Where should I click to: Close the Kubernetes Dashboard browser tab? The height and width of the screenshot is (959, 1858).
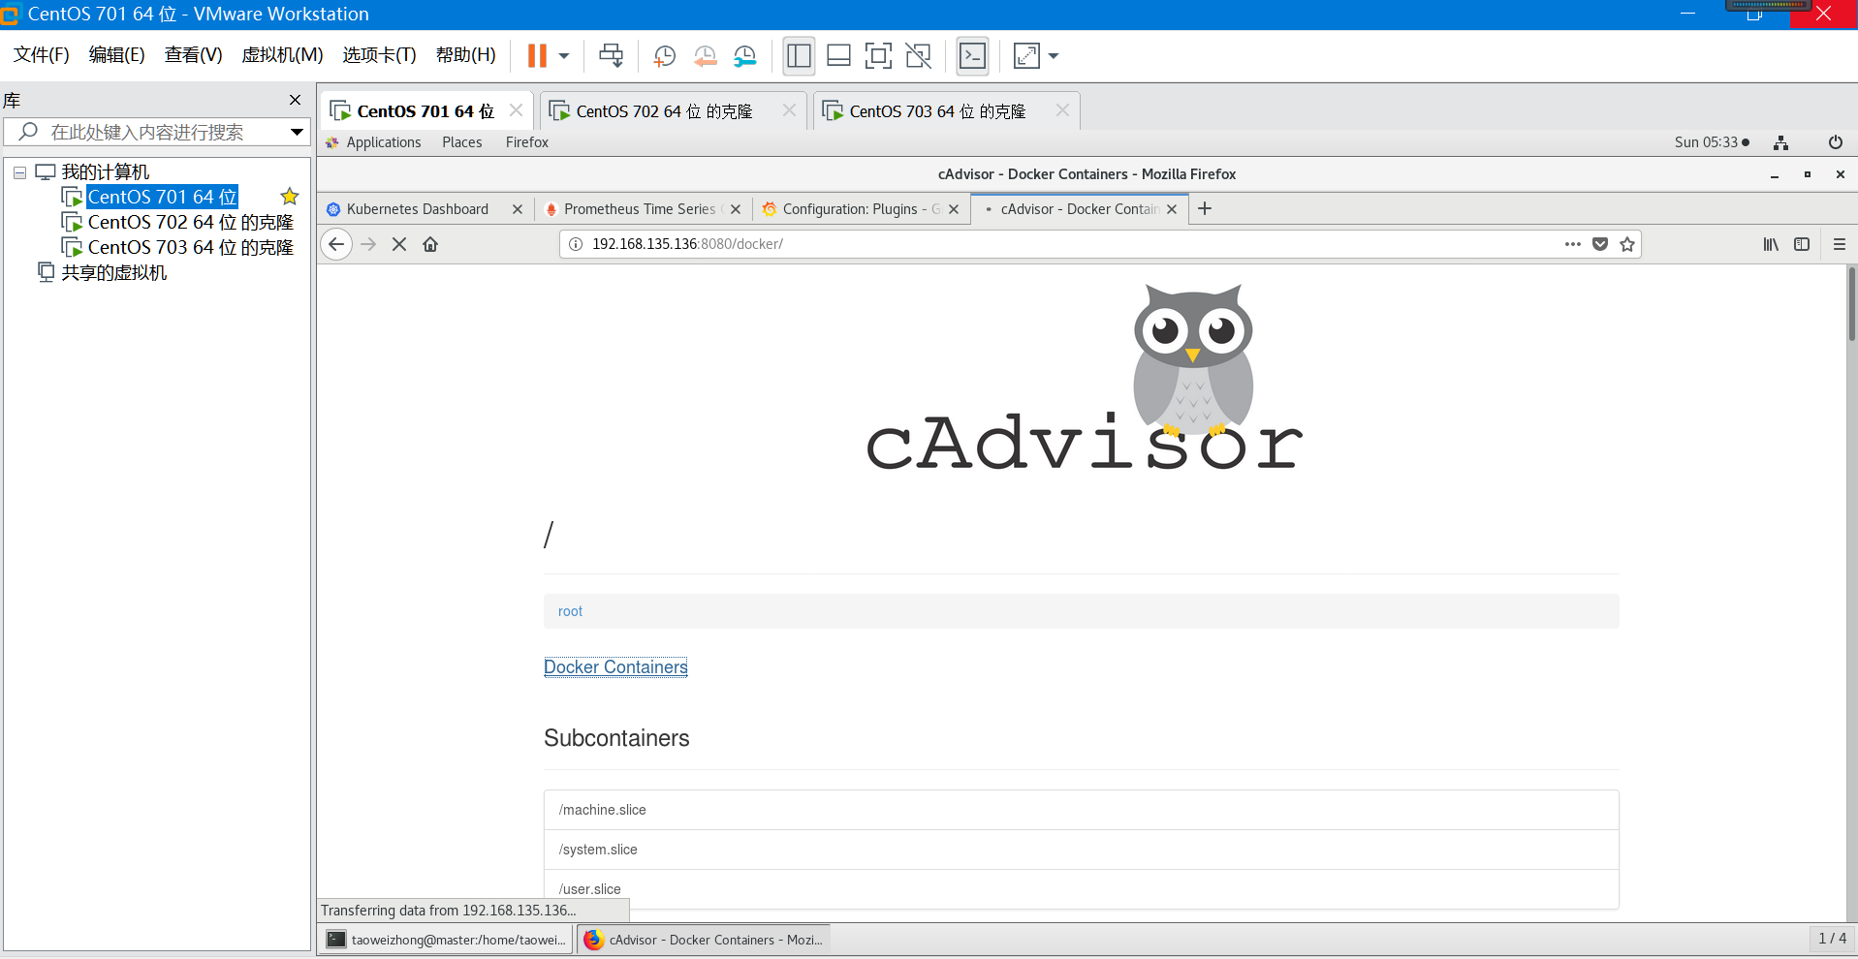[x=518, y=209]
